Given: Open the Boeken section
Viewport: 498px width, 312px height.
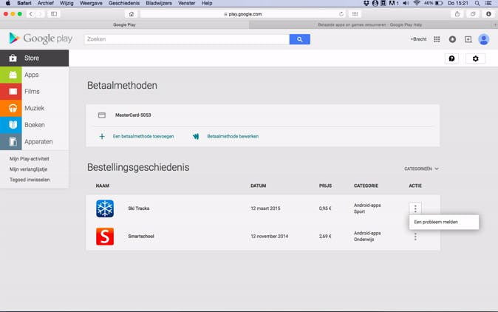Looking at the screenshot, I should click(x=34, y=125).
